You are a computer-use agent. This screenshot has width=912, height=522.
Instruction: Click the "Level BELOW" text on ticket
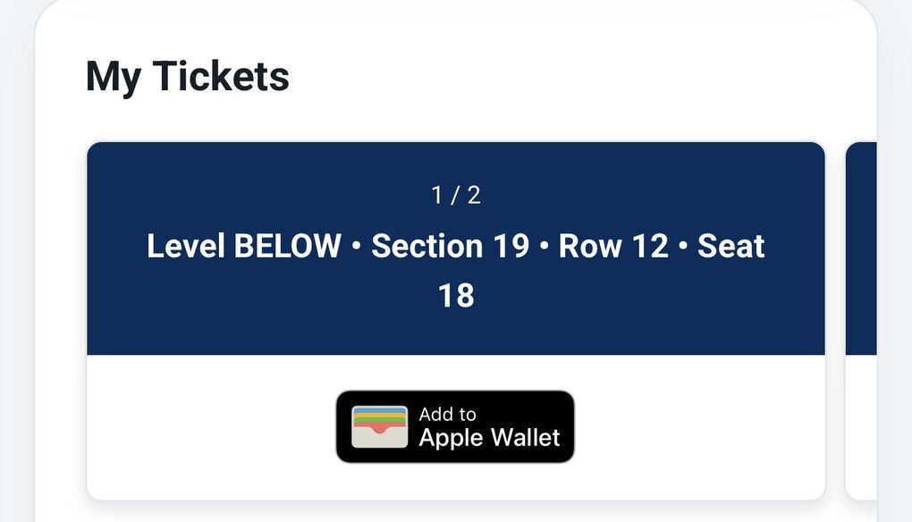click(243, 246)
